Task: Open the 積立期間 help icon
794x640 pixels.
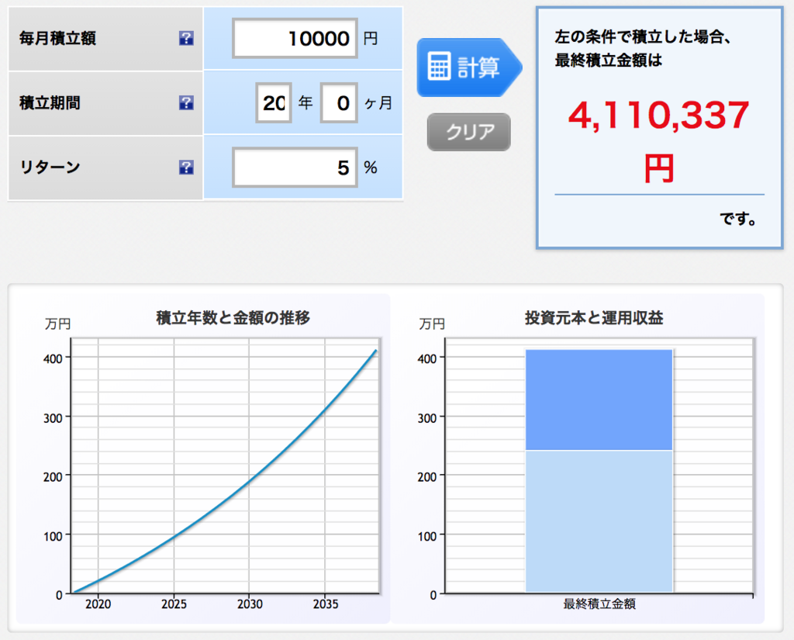Action: (185, 102)
